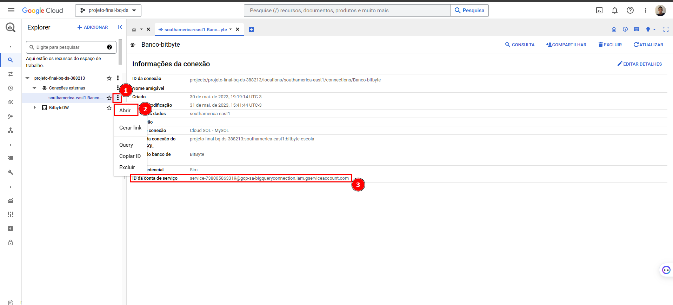Screen dimensions: 673x305
Task: Activate Cloud Shell from the top bar
Action: tap(599, 10)
